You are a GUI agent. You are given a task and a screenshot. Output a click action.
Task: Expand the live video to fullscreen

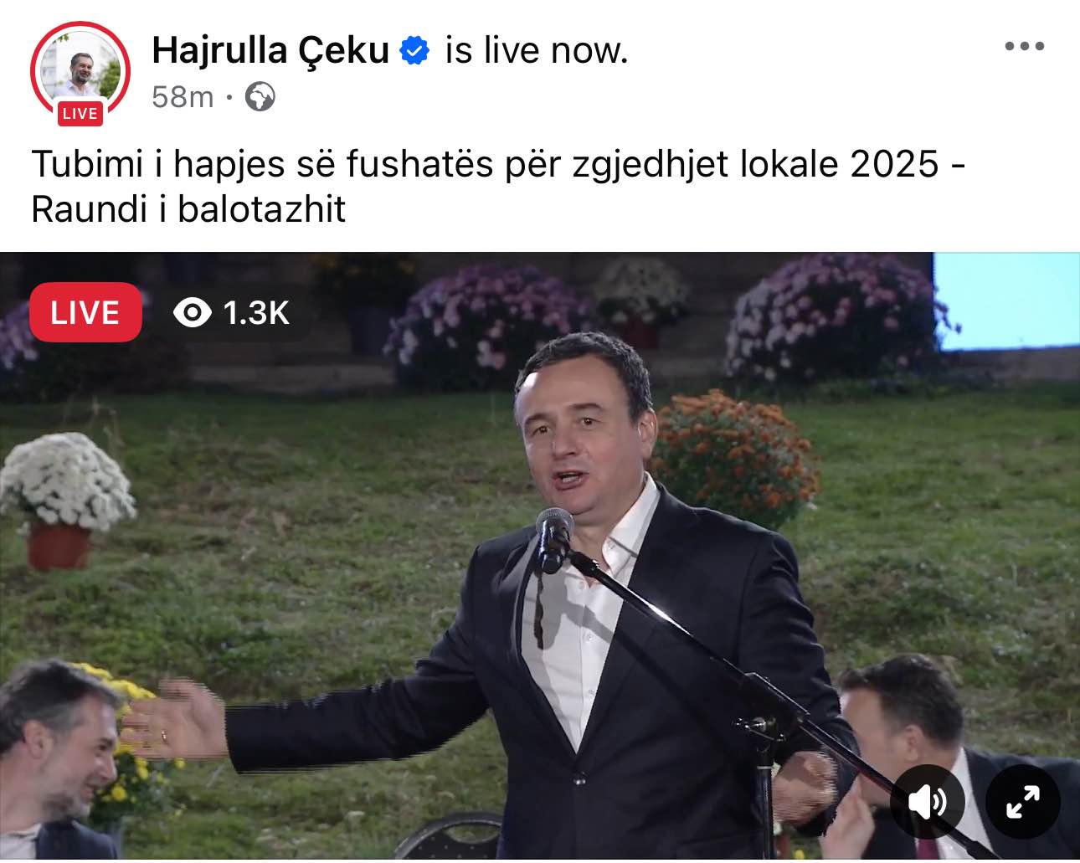(x=1023, y=802)
